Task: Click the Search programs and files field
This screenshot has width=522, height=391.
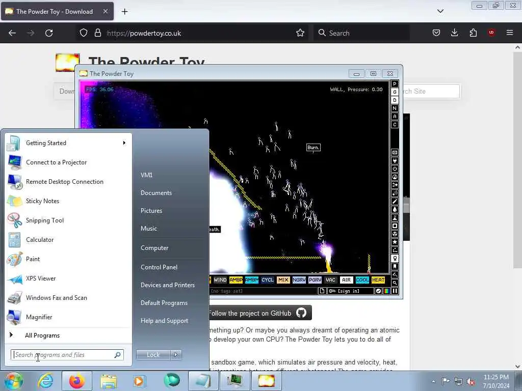Action: click(67, 355)
